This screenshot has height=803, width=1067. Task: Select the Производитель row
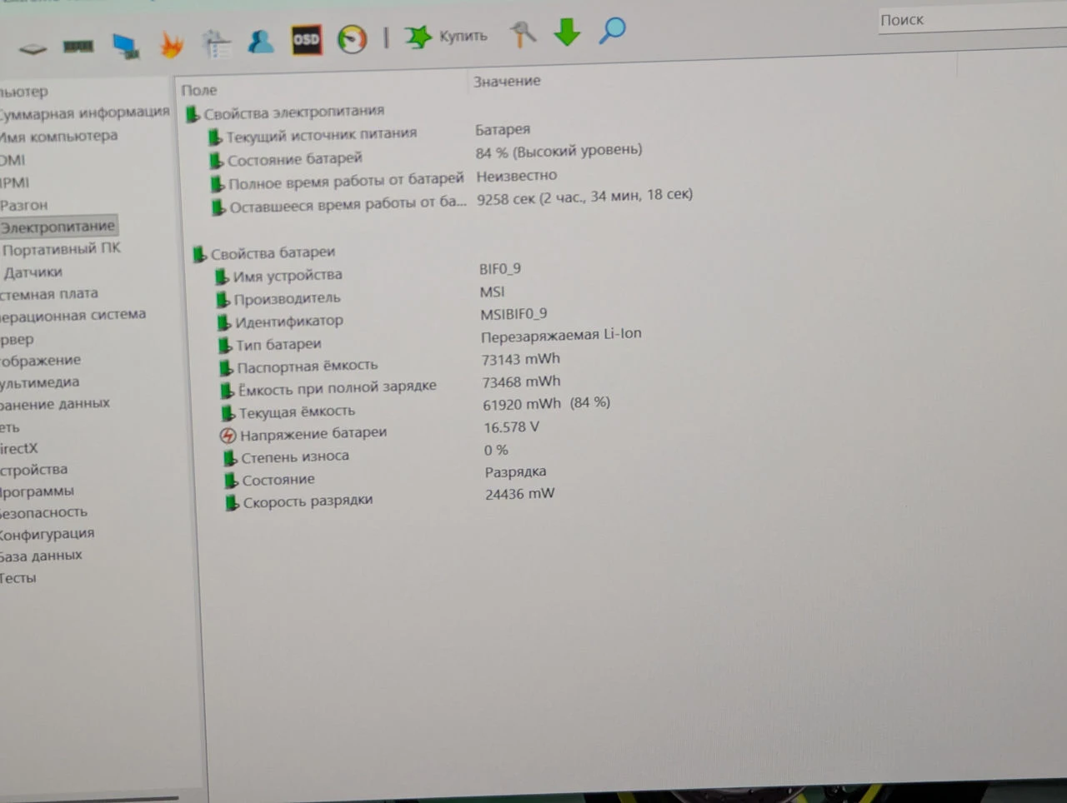pos(288,298)
